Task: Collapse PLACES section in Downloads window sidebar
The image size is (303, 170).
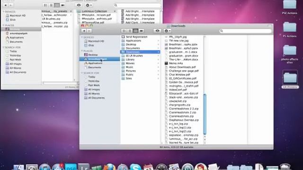Action: (82, 51)
